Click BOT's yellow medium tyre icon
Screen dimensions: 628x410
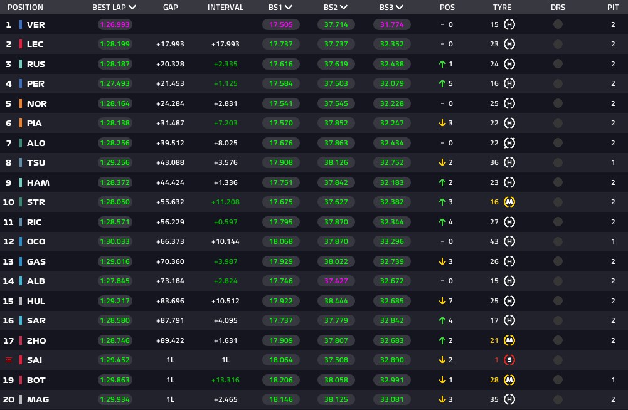coord(509,380)
